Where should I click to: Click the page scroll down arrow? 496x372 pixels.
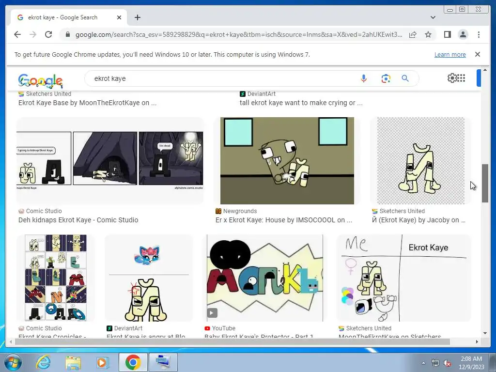(x=485, y=333)
